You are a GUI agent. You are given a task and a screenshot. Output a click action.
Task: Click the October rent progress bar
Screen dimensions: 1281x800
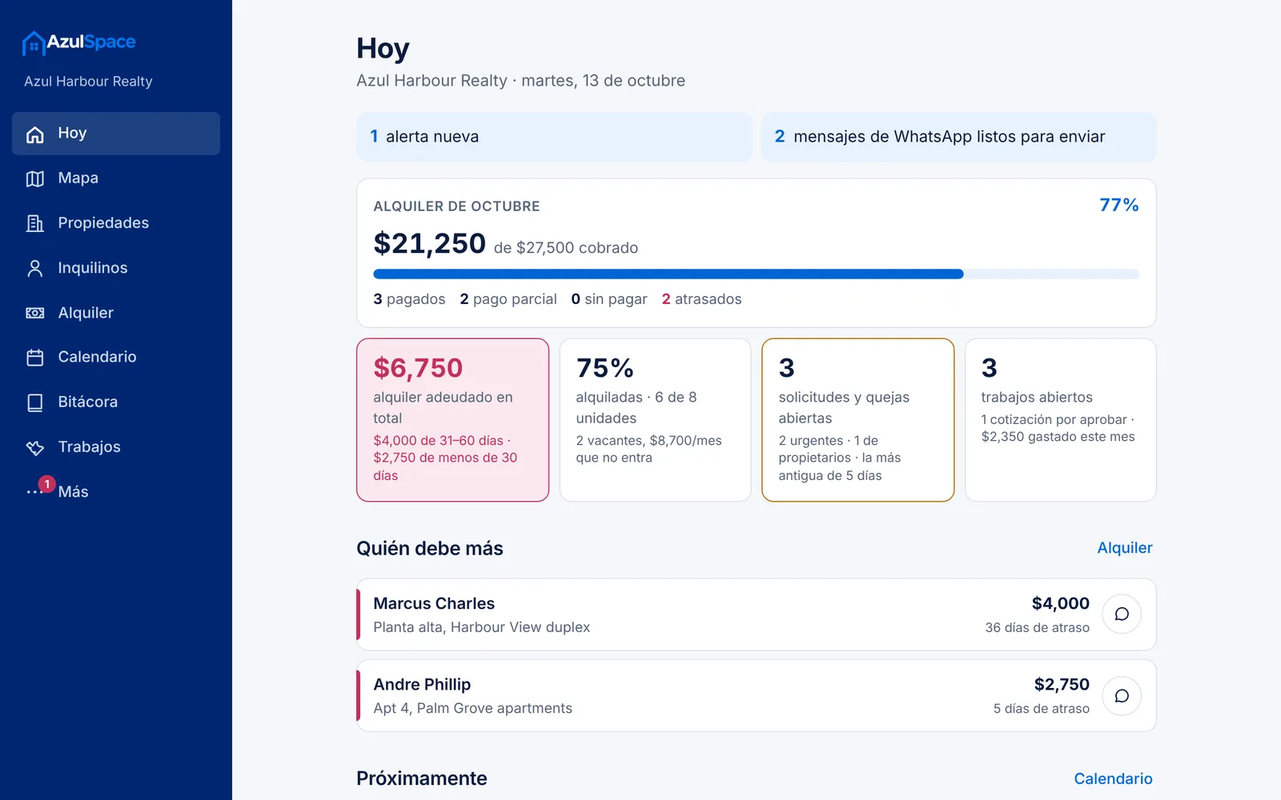[756, 274]
